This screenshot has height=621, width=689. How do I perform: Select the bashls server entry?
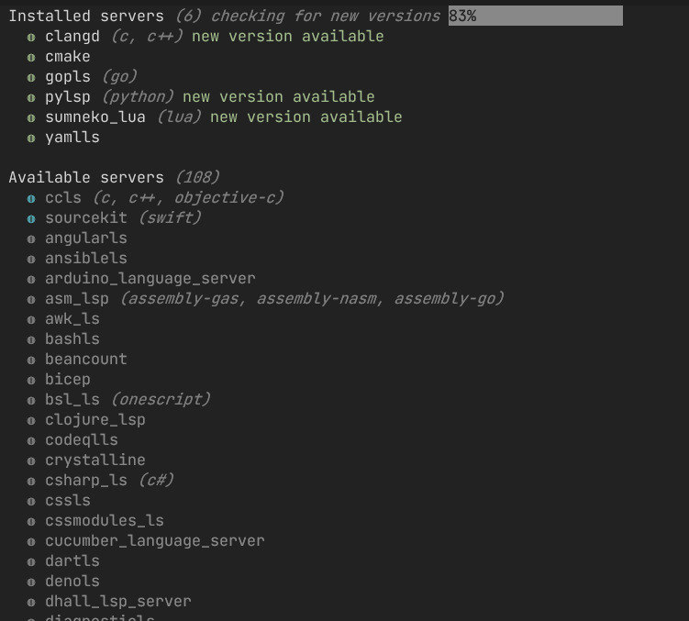[x=72, y=339]
